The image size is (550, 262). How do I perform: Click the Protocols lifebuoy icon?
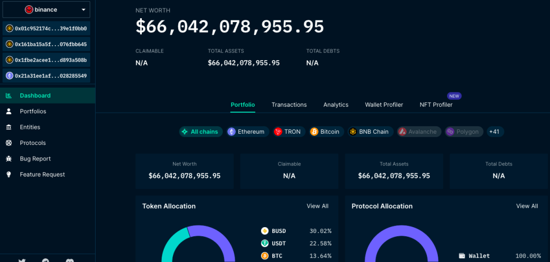pyautogui.click(x=9, y=143)
